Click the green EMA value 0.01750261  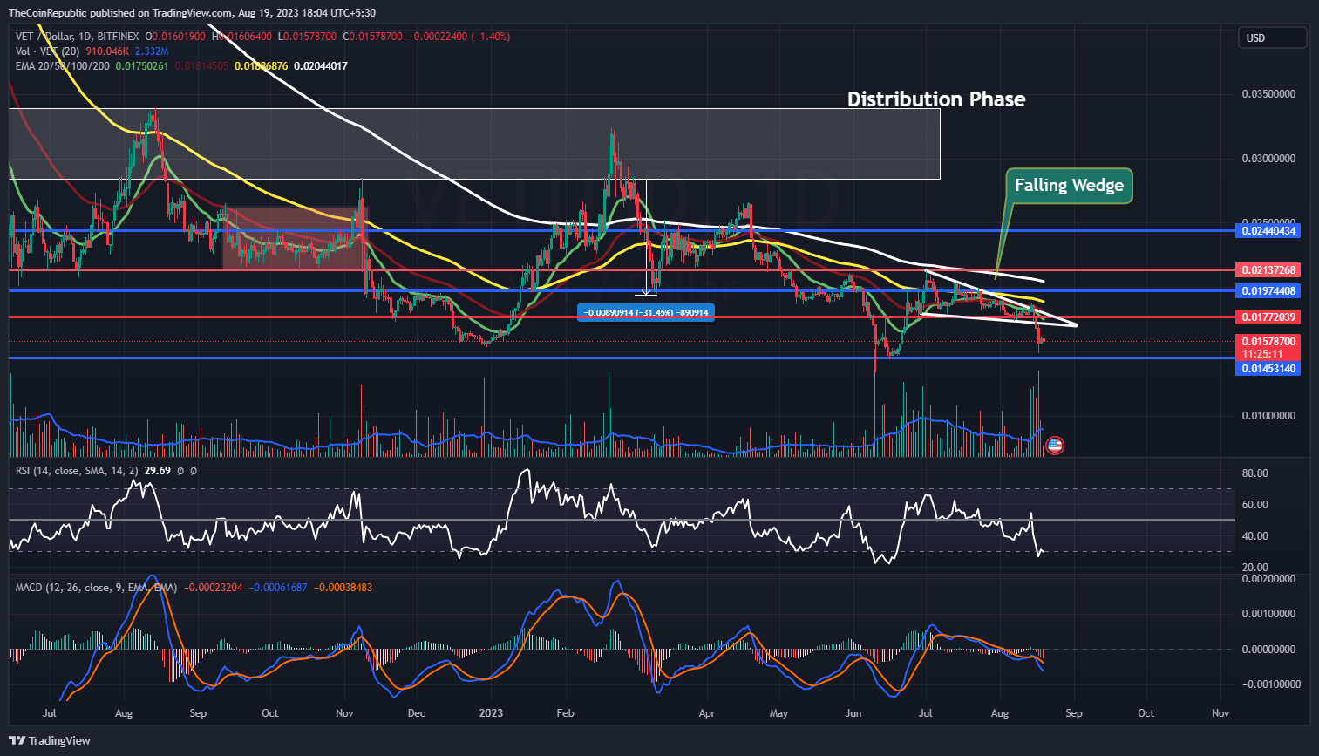(142, 66)
